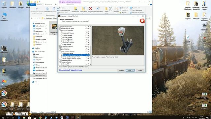The width and height of the screenshot is (211, 119).
Task: Select the skull ("череп") gear lever option
Action: click(62, 59)
